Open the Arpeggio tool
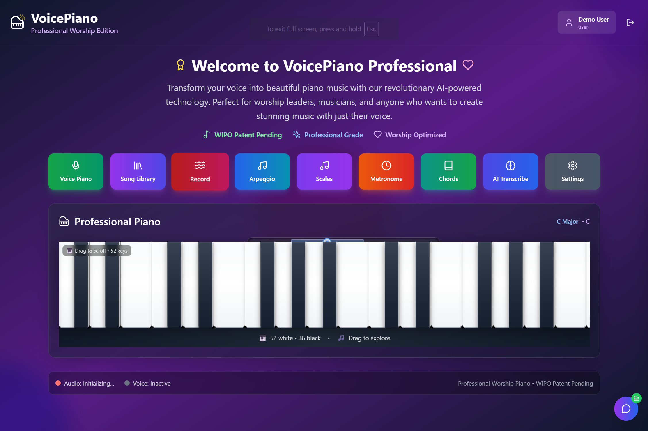The height and width of the screenshot is (431, 648). click(262, 172)
